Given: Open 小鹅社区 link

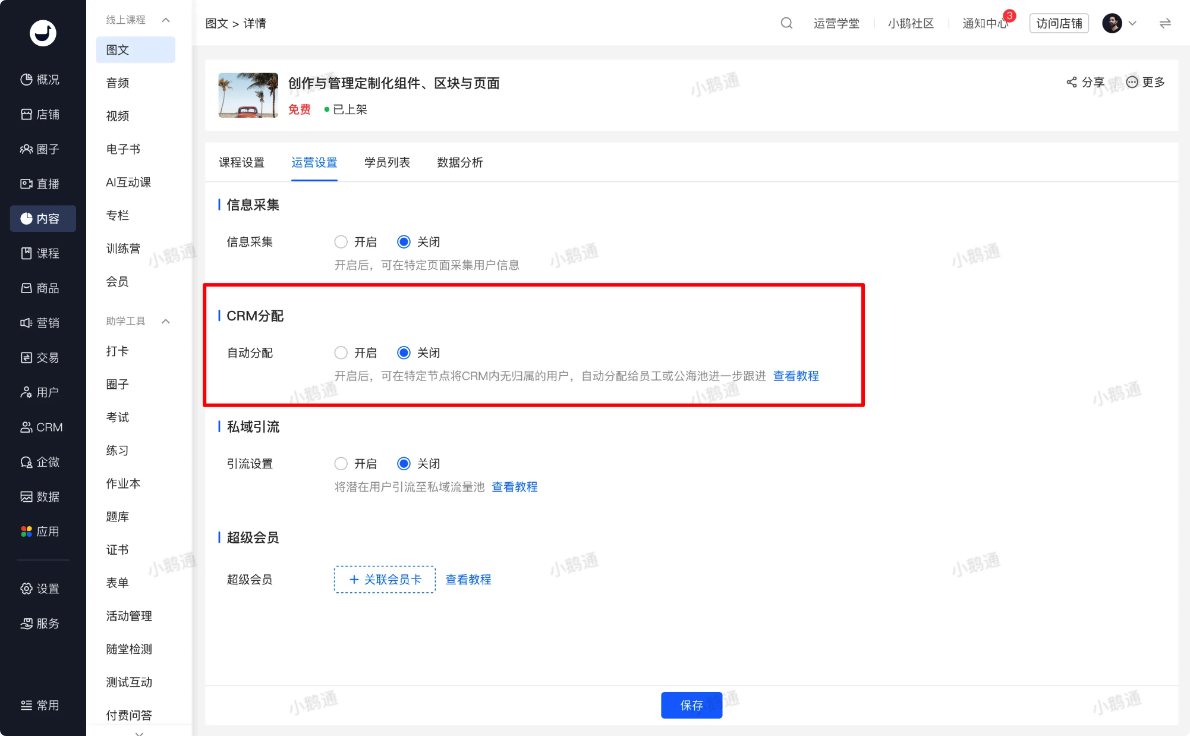Looking at the screenshot, I should (911, 23).
